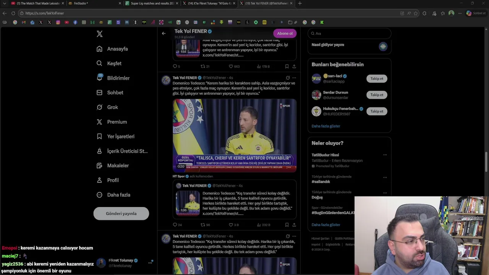Open the X logo home icon
Screen dimensions: 489x275
[100, 34]
